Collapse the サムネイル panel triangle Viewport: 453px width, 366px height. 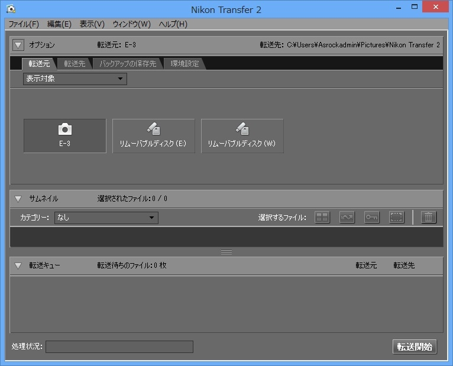(x=18, y=199)
